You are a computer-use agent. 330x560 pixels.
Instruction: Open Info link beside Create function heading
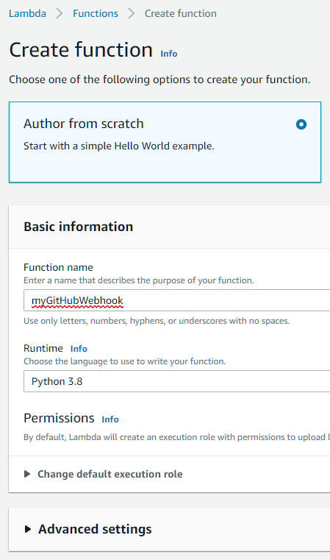[169, 54]
